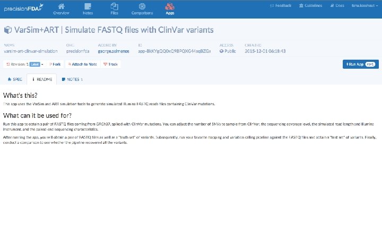Click the paragraph starting "Run this app to obtain"
The height and width of the screenshot is (238, 382).
coord(188,126)
